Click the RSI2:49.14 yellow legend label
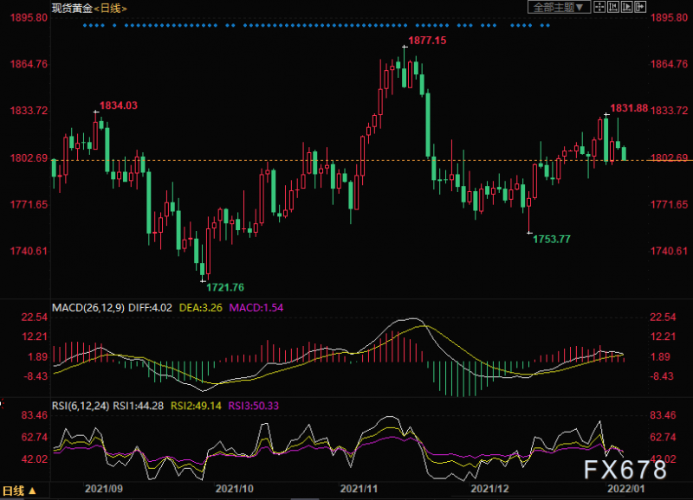This screenshot has width=693, height=500. pos(196,406)
